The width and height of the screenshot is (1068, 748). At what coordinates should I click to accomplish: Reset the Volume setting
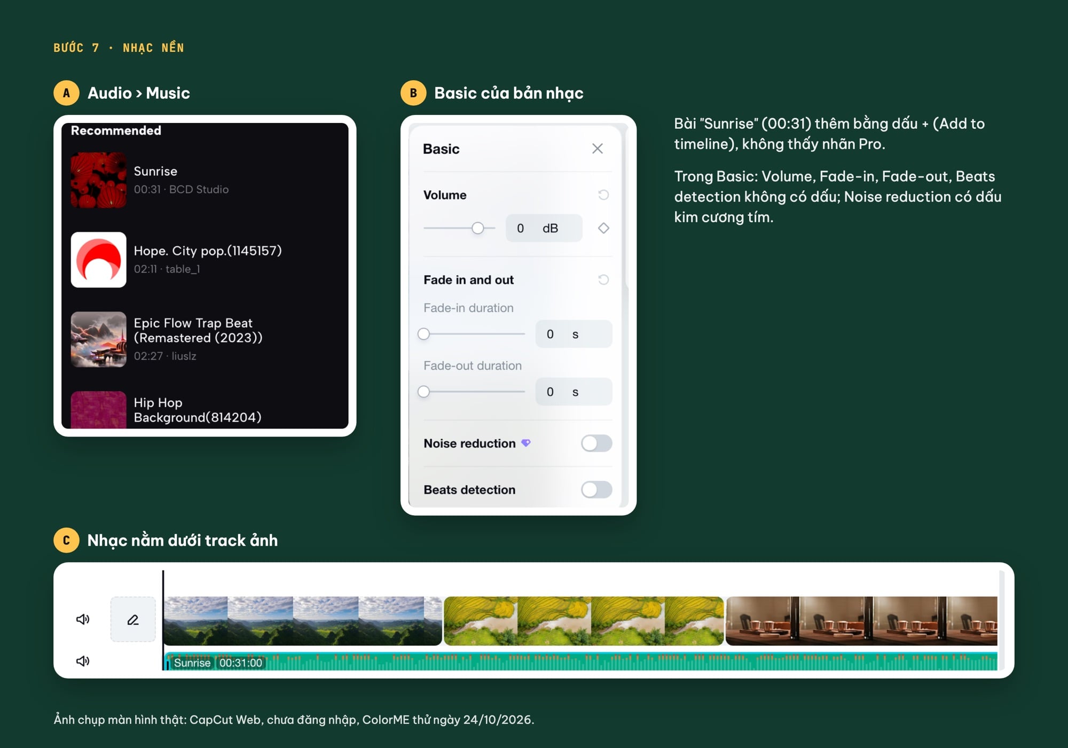[x=603, y=195]
